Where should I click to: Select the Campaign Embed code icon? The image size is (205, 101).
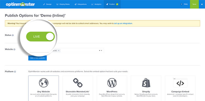[x=180, y=83]
